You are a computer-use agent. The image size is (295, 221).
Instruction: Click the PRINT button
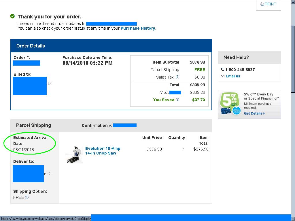coord(268,4)
